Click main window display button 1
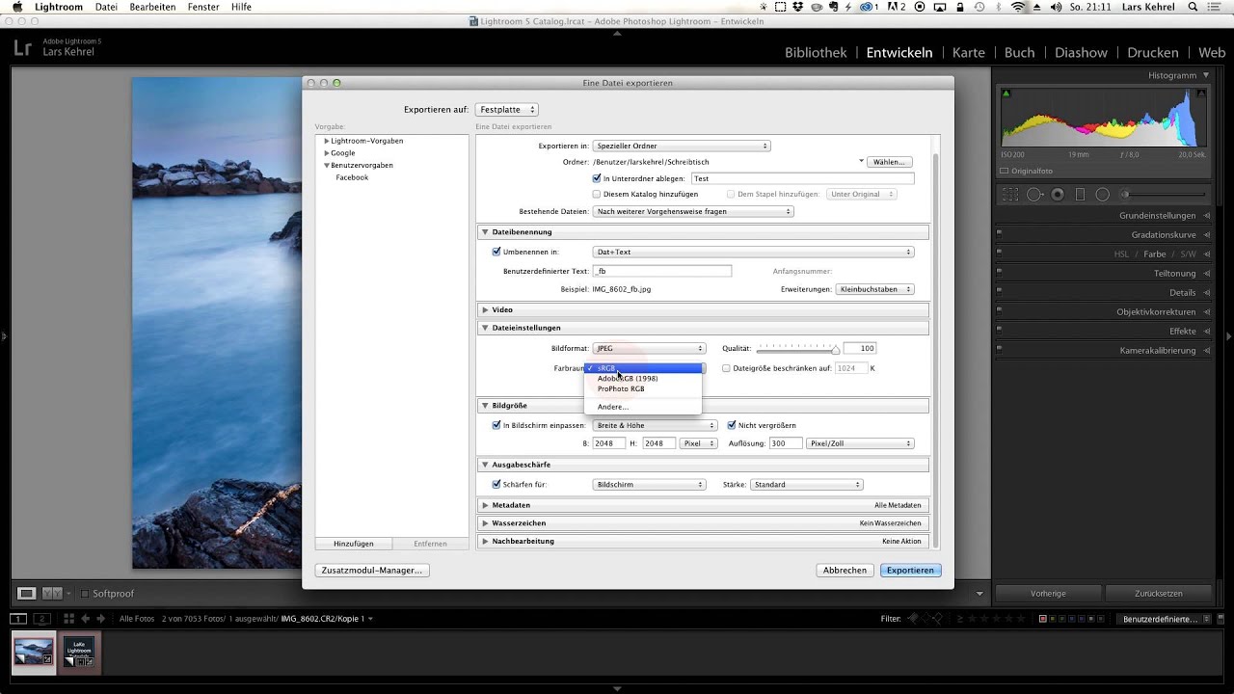 (18, 619)
